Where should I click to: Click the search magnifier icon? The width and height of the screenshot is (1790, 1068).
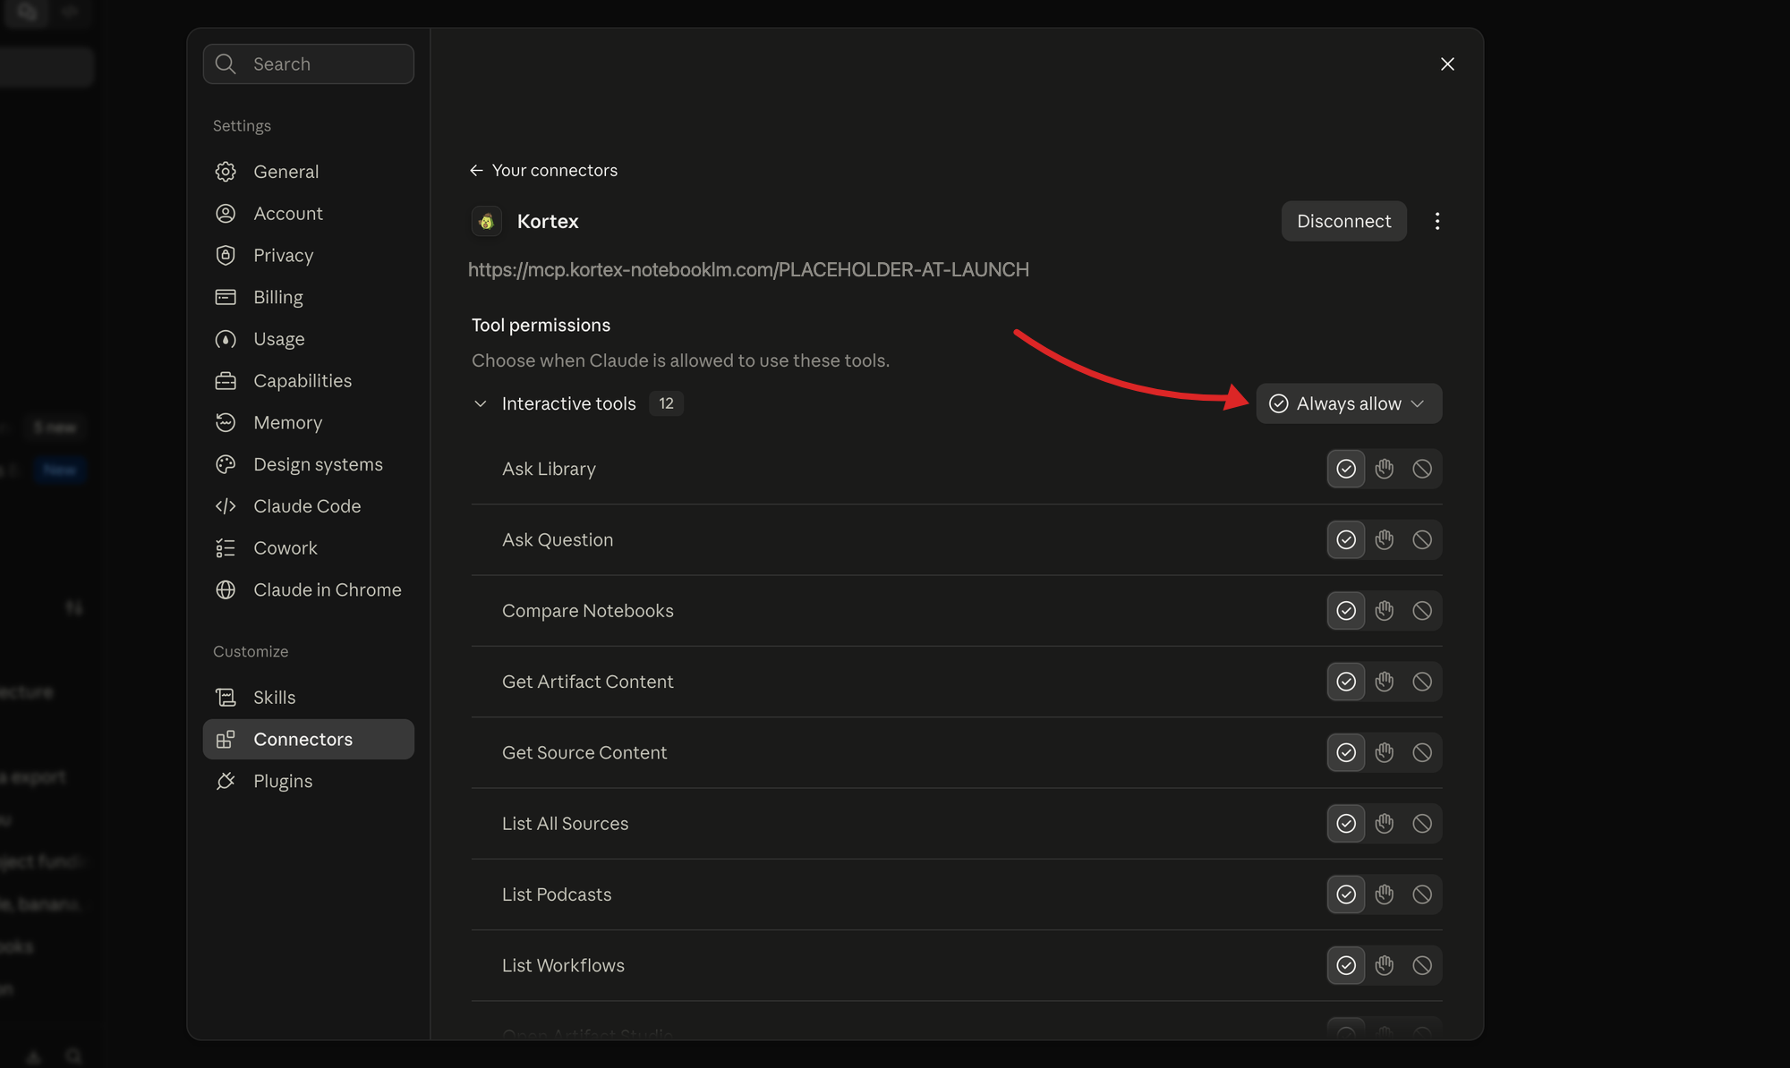point(226,64)
